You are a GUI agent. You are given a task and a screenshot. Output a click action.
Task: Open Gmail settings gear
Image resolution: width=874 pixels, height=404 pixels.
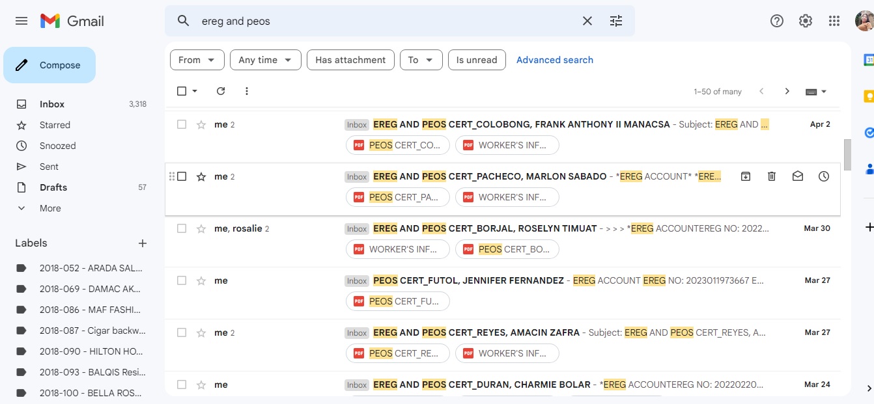click(806, 21)
